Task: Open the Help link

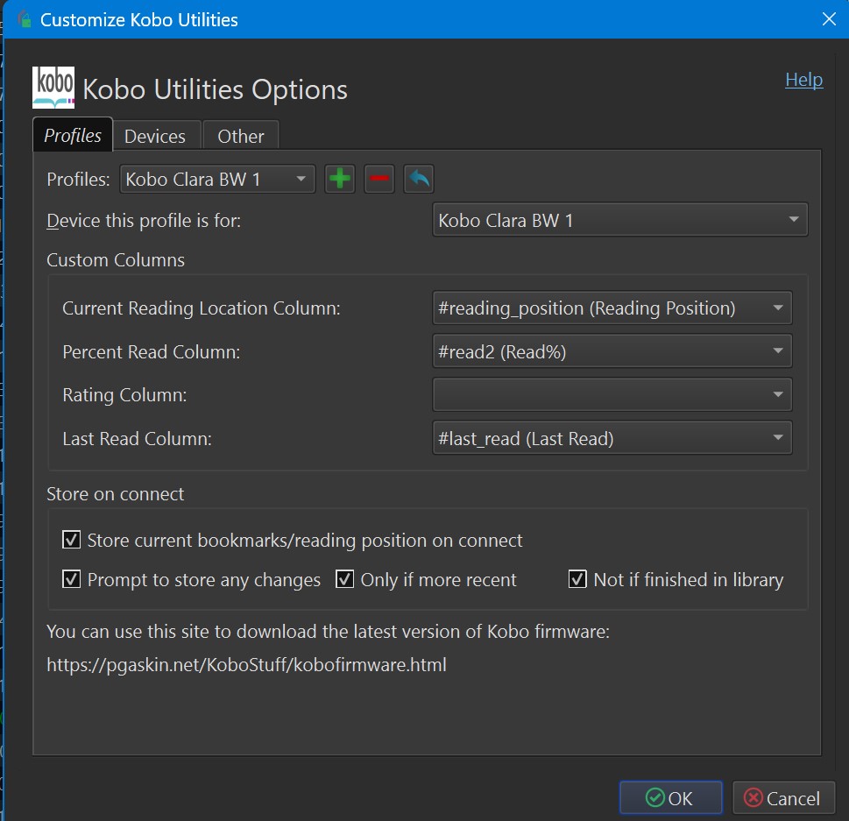Action: click(x=804, y=80)
